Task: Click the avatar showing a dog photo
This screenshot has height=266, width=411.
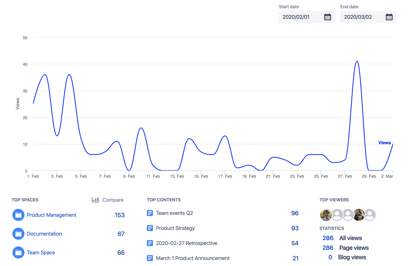Action: [359, 215]
